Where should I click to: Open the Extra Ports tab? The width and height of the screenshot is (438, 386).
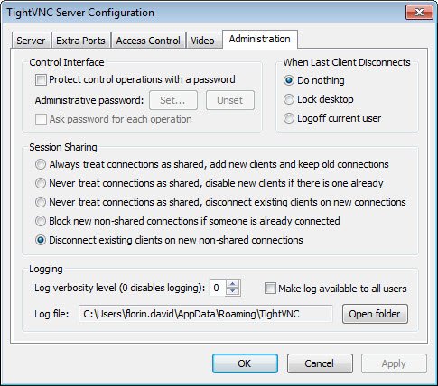(x=80, y=41)
